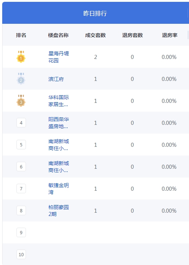Click the gold rank 1 medal icon

pos(21,57)
